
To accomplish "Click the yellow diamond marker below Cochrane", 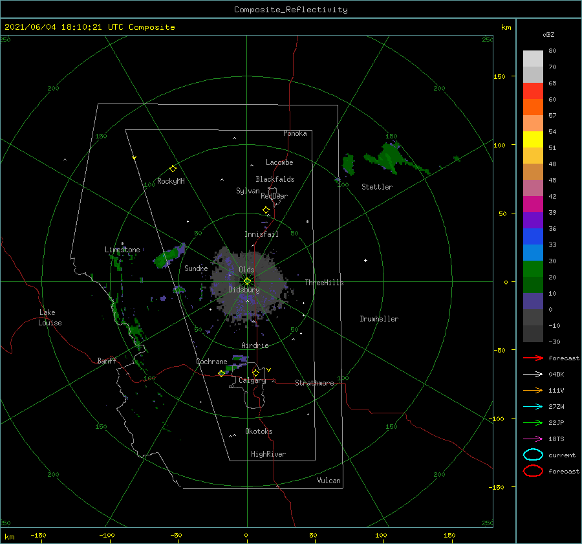I will 221,373.
